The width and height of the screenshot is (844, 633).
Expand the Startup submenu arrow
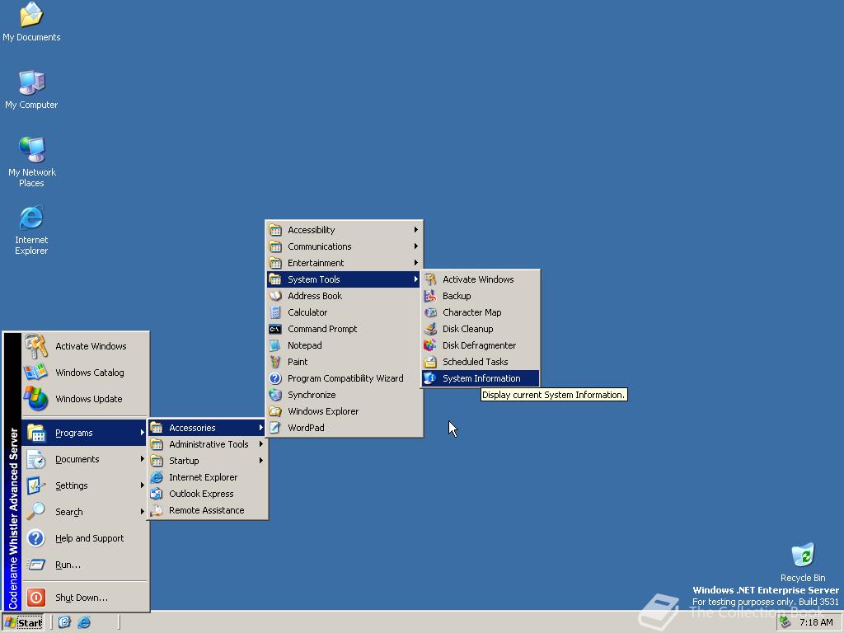click(260, 461)
